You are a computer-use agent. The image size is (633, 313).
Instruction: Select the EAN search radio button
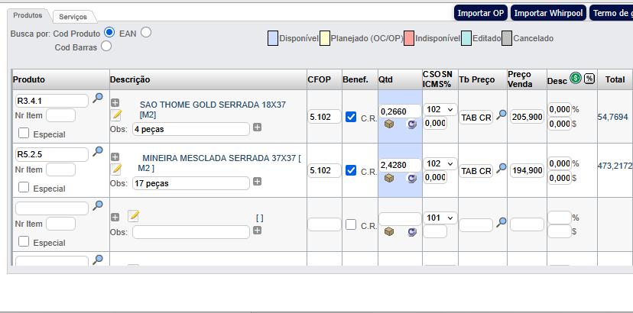(x=146, y=32)
